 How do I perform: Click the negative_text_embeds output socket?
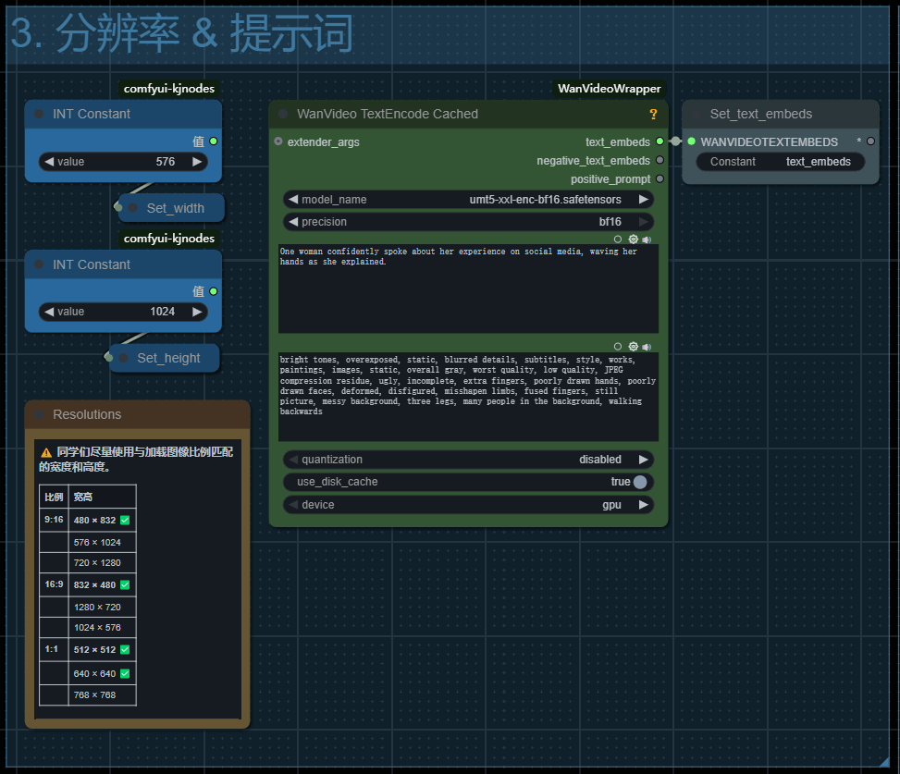point(660,160)
